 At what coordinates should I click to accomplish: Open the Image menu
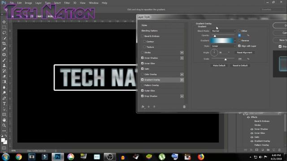point(28,3)
